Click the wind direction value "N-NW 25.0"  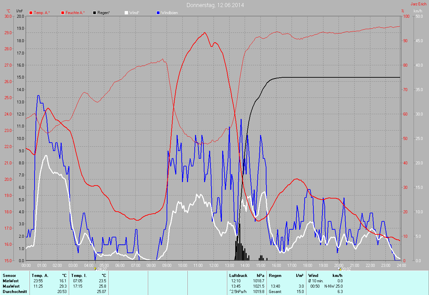tap(333, 286)
